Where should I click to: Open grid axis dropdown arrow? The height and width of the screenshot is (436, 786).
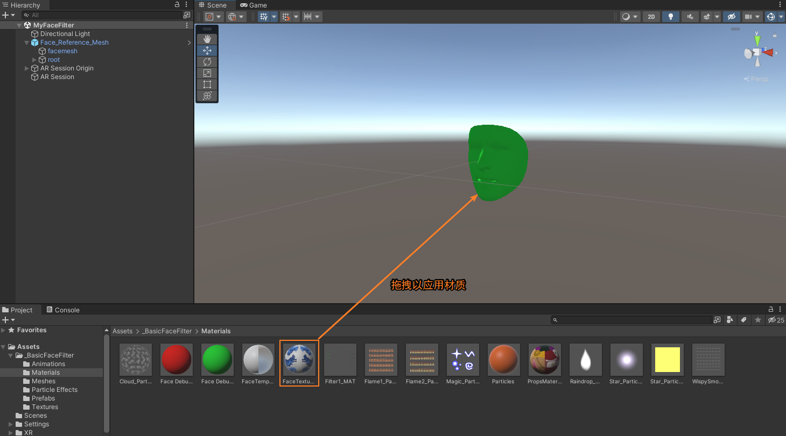(274, 17)
